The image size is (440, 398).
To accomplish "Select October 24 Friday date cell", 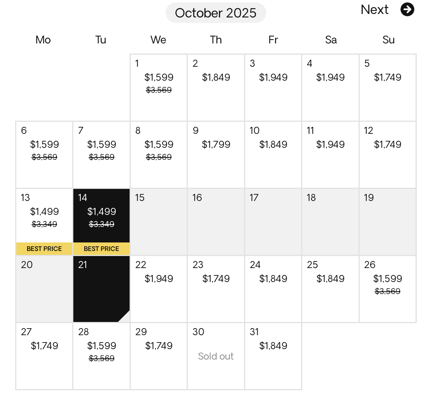I will click(273, 289).
